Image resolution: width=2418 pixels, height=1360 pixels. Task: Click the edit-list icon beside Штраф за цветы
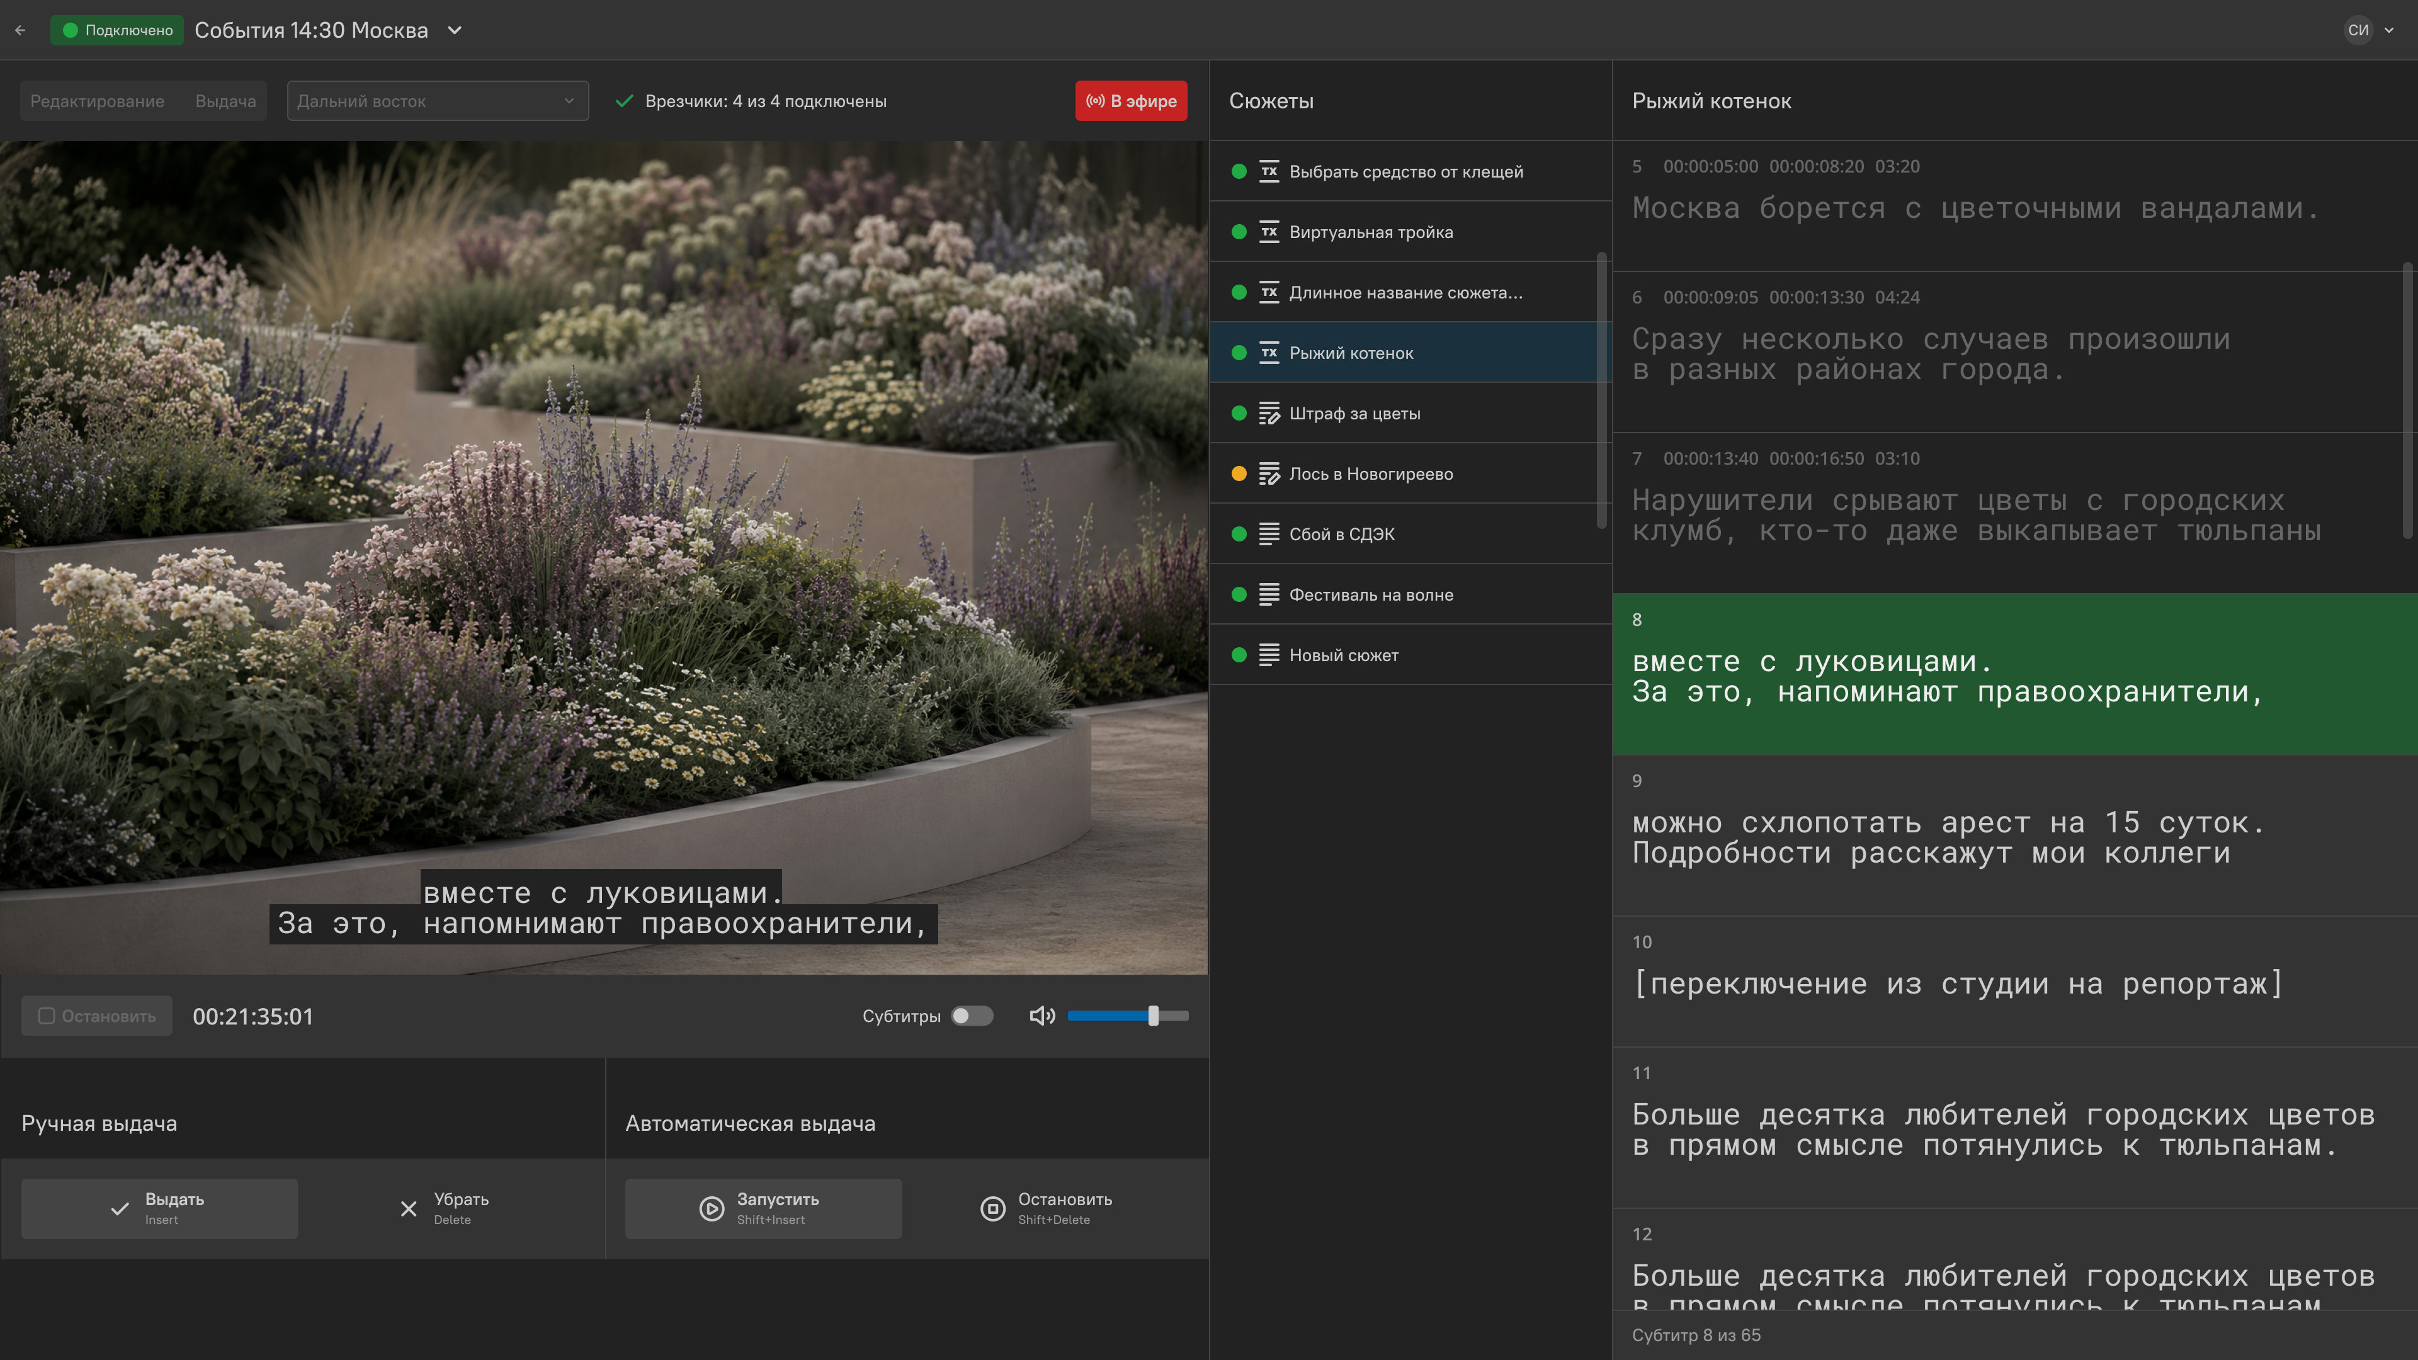pyautogui.click(x=1269, y=413)
